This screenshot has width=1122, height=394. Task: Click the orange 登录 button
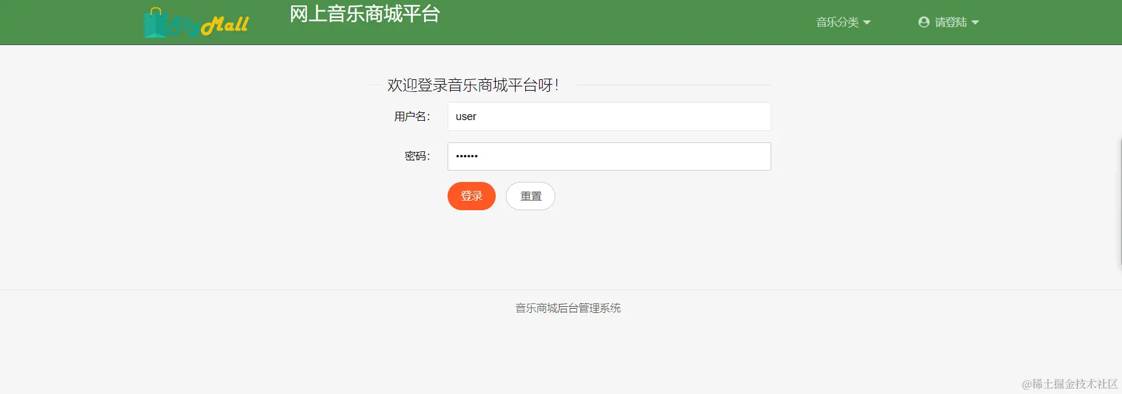pyautogui.click(x=472, y=196)
